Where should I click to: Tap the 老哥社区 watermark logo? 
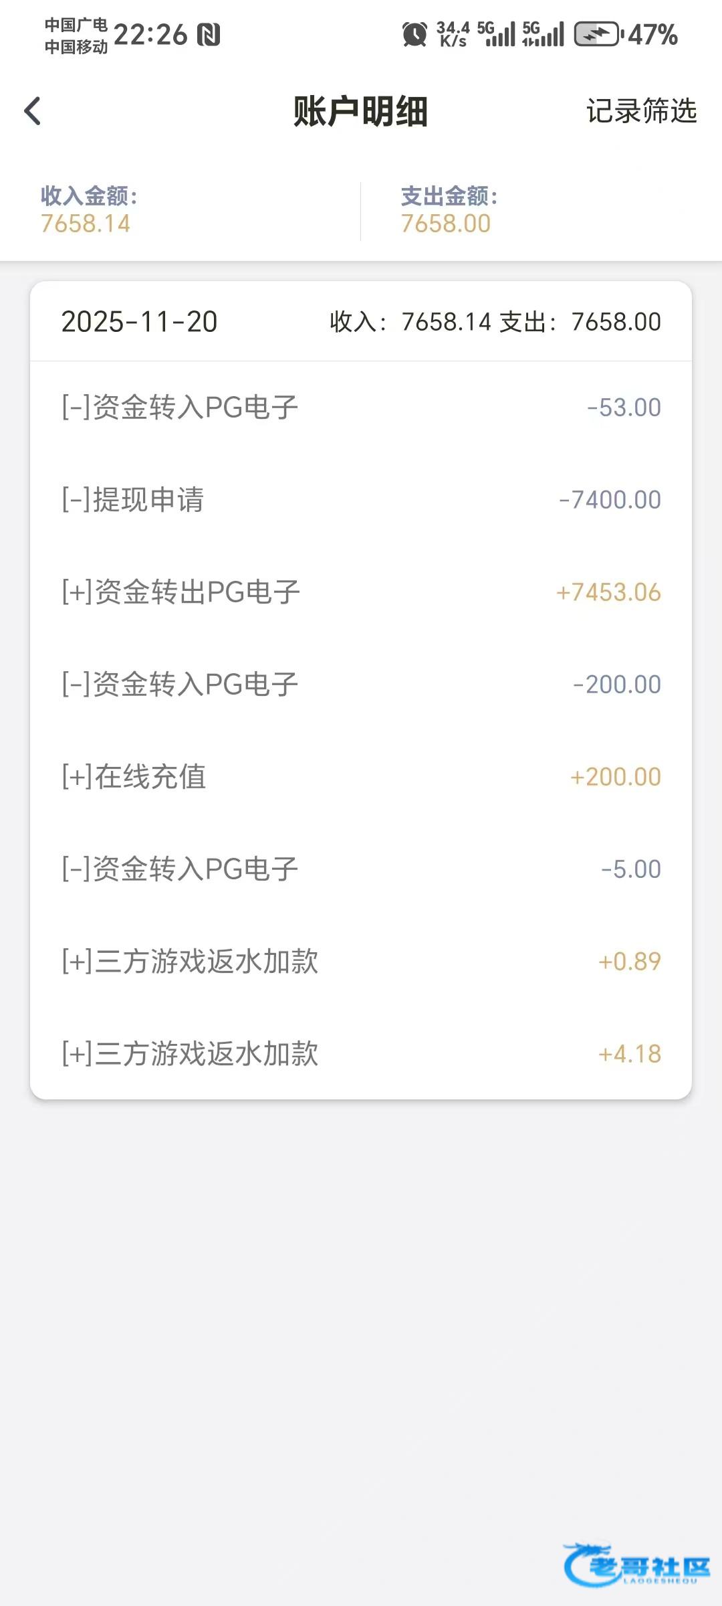point(636,1565)
